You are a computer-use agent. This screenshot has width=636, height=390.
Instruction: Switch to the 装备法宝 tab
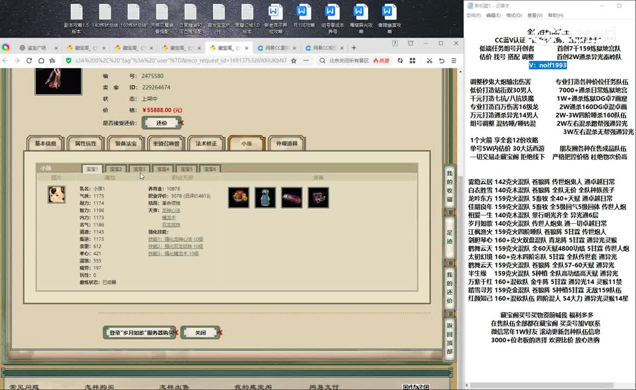pos(126,144)
